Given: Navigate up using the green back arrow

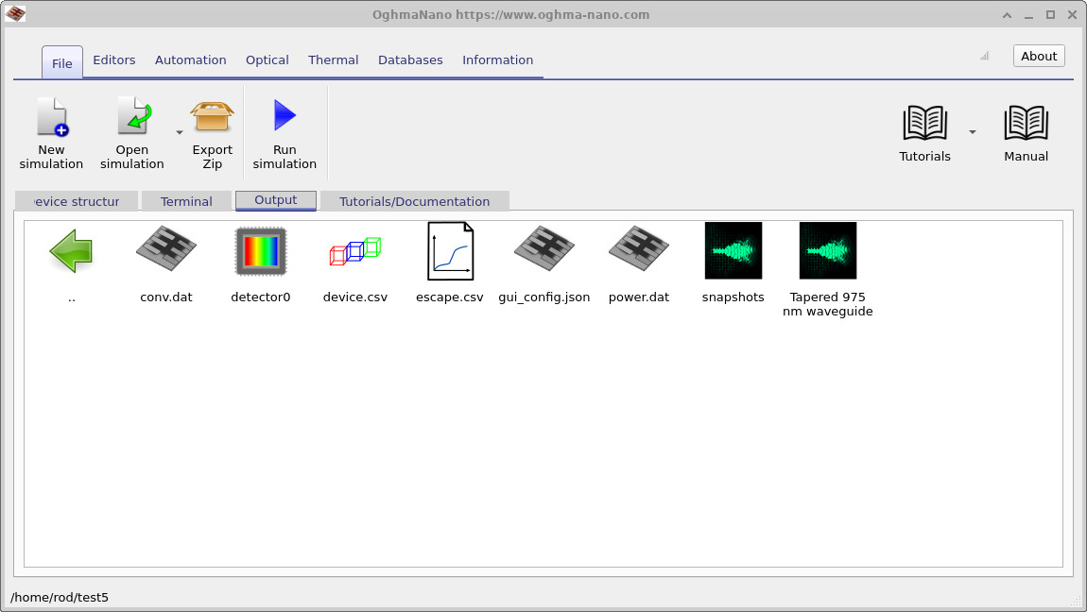Looking at the screenshot, I should [71, 250].
